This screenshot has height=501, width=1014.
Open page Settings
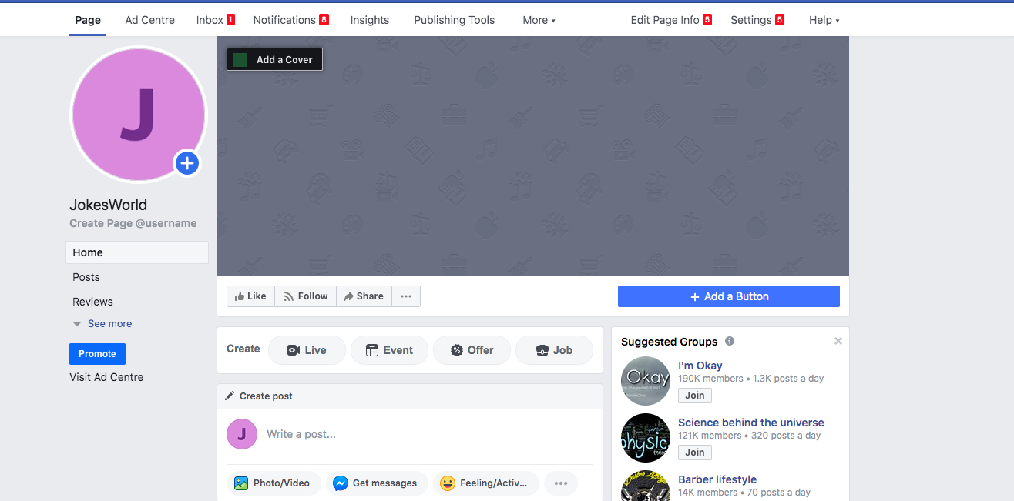751,20
